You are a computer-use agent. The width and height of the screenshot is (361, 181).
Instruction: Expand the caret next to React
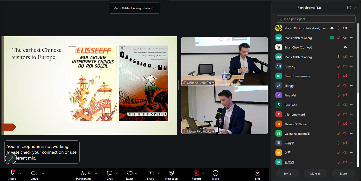[x=136, y=173]
